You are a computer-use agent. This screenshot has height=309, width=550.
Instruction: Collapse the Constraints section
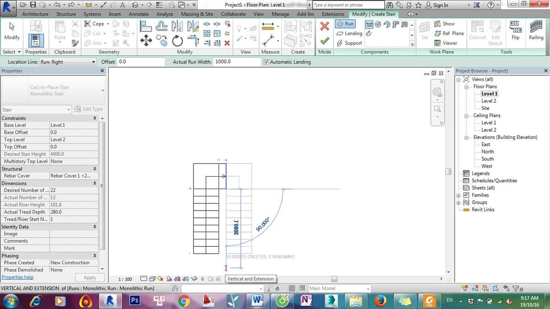95,118
